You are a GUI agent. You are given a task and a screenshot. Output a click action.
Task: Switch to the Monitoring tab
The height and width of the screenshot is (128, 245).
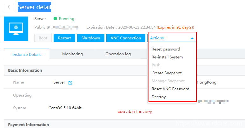pyautogui.click(x=72, y=54)
